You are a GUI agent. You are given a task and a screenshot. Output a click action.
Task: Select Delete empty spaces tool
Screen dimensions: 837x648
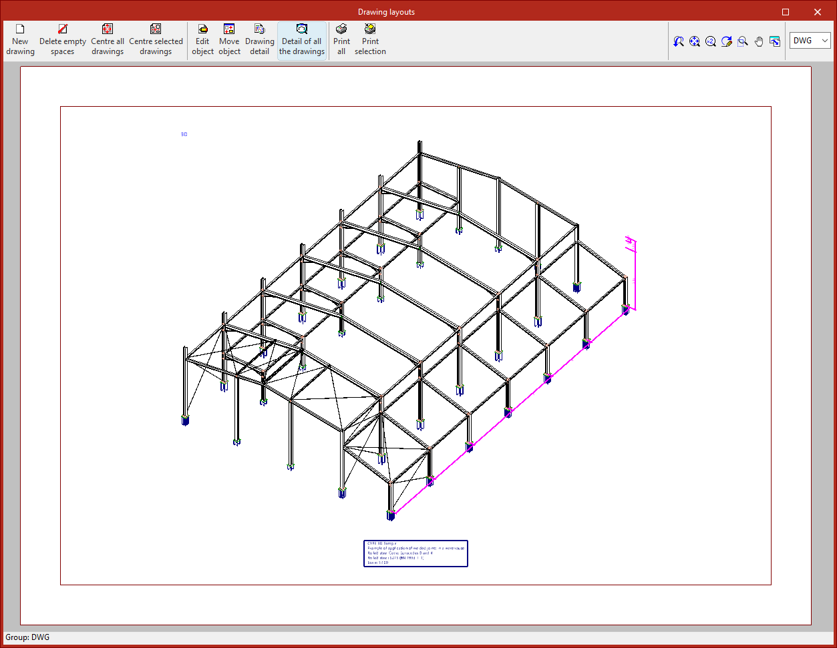pyautogui.click(x=63, y=41)
